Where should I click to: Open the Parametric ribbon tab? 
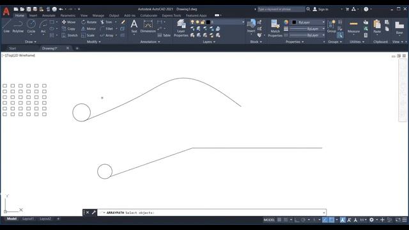click(x=68, y=15)
